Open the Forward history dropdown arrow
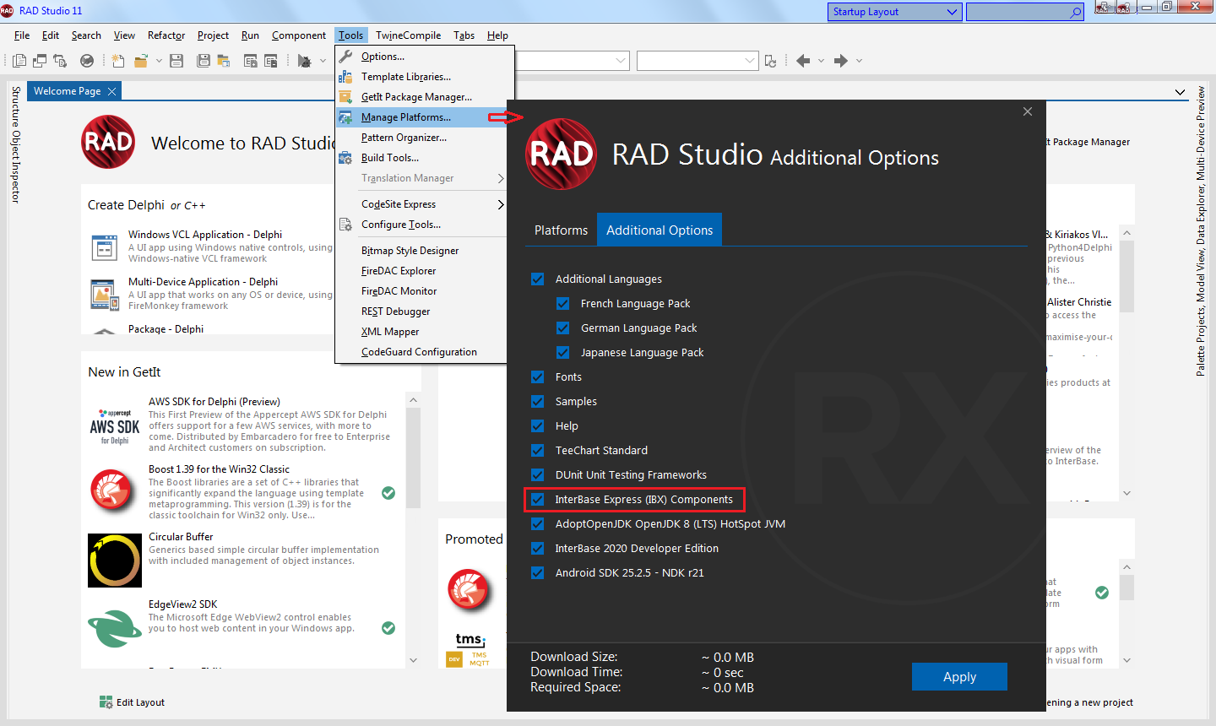This screenshot has width=1216, height=726. (859, 61)
